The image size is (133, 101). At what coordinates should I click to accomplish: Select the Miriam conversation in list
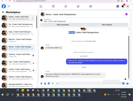18,48
